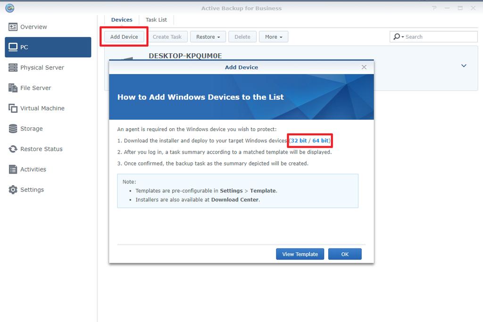The image size is (483, 322).
Task: Expand the DESKTOP-KPQUM0E device chevron
Action: [464, 66]
